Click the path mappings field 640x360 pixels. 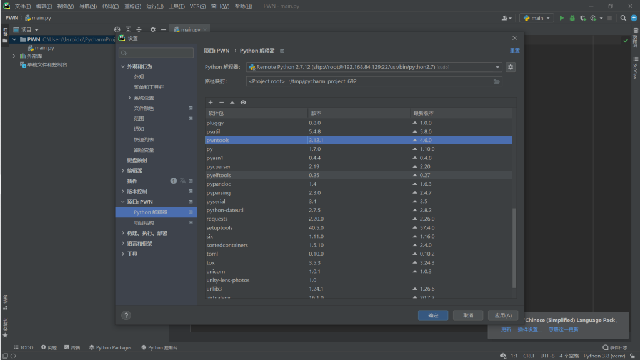coord(374,81)
